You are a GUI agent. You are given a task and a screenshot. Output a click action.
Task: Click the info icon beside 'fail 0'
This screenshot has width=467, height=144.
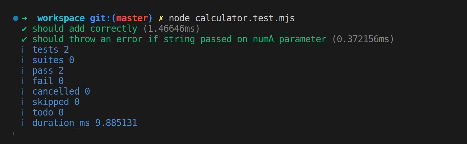(x=23, y=81)
